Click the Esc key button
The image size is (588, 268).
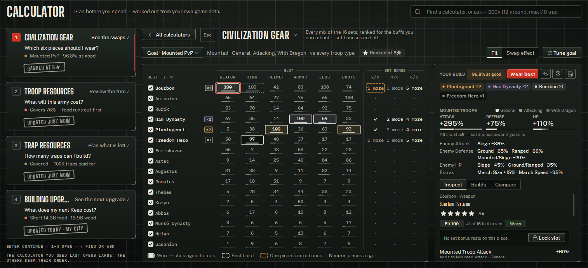tap(208, 35)
